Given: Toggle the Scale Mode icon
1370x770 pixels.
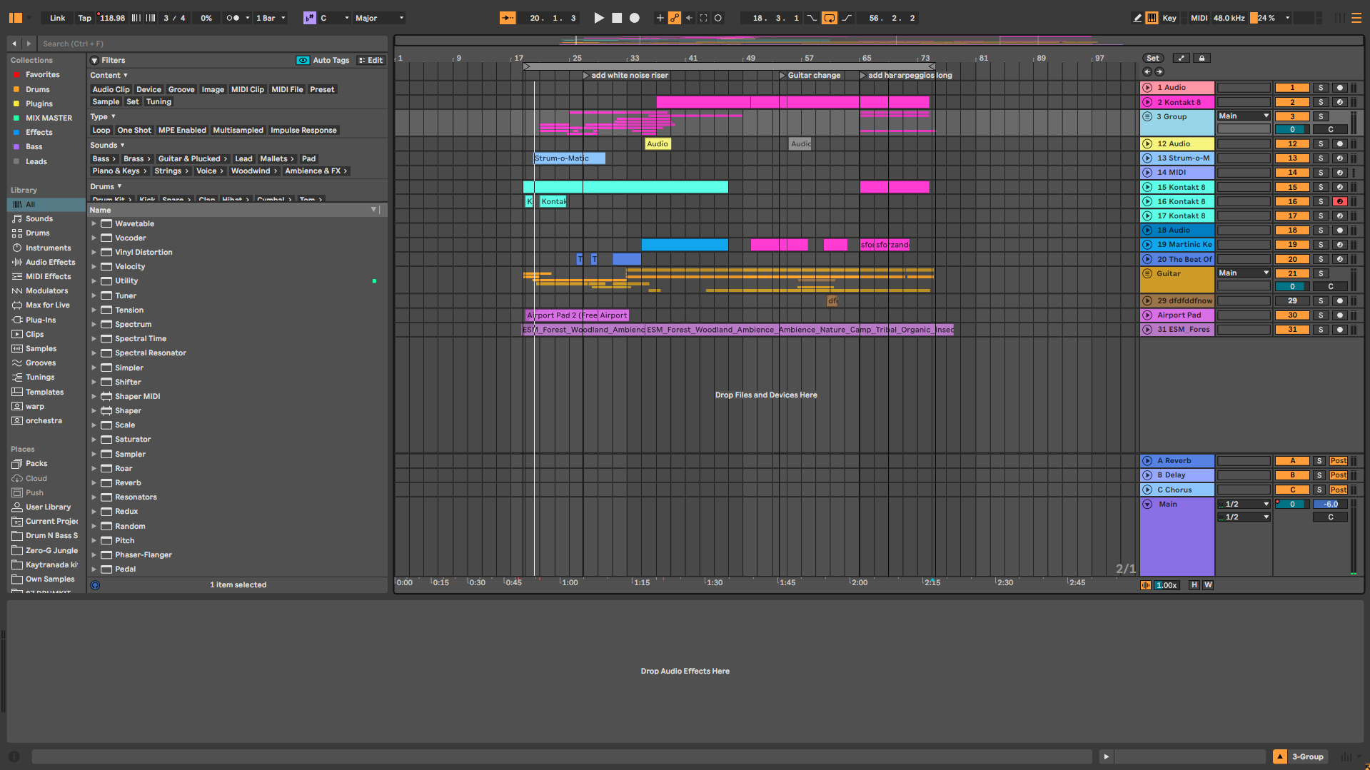Looking at the screenshot, I should [x=309, y=18].
